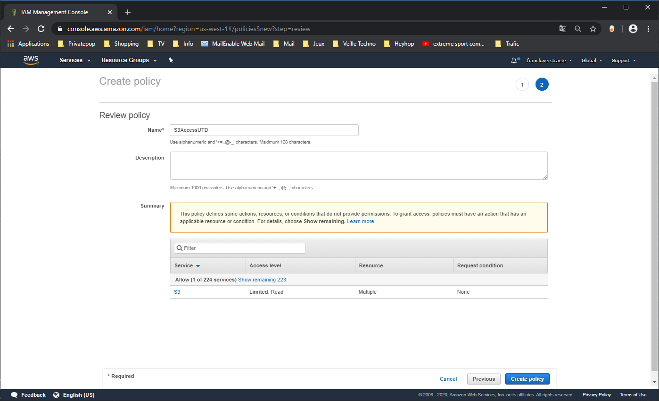Open the extreme sport YouTube bookmark
The image size is (659, 401).
(453, 44)
